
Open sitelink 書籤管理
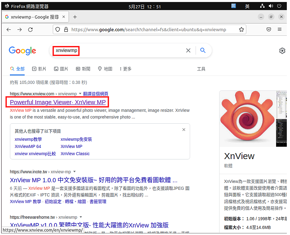coord(98,202)
